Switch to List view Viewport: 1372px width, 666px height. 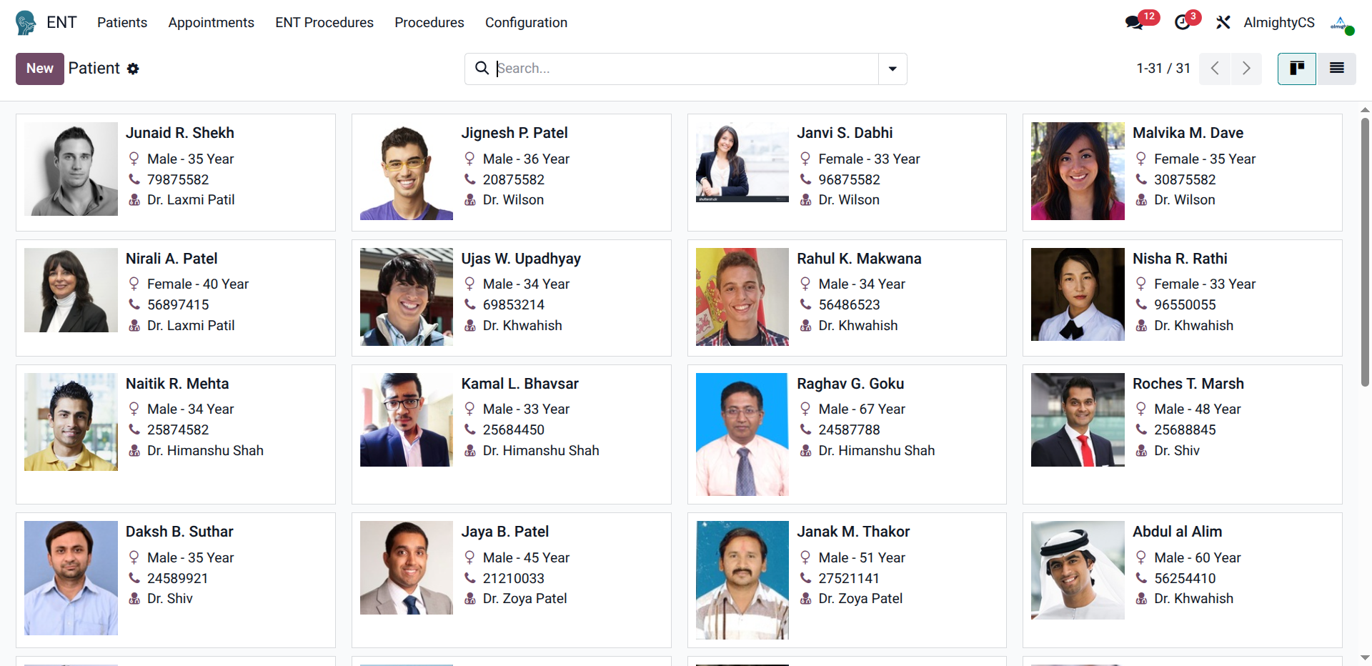1336,69
